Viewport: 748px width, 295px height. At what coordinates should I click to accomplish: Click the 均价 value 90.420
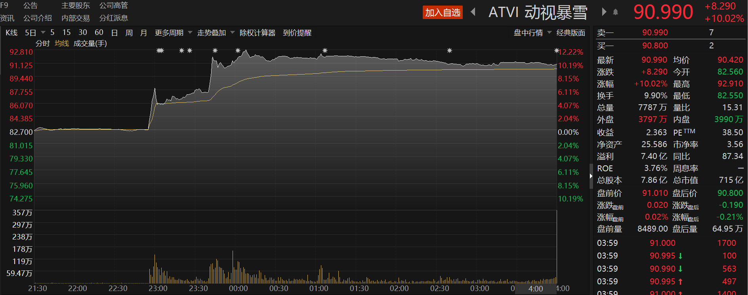[730, 60]
